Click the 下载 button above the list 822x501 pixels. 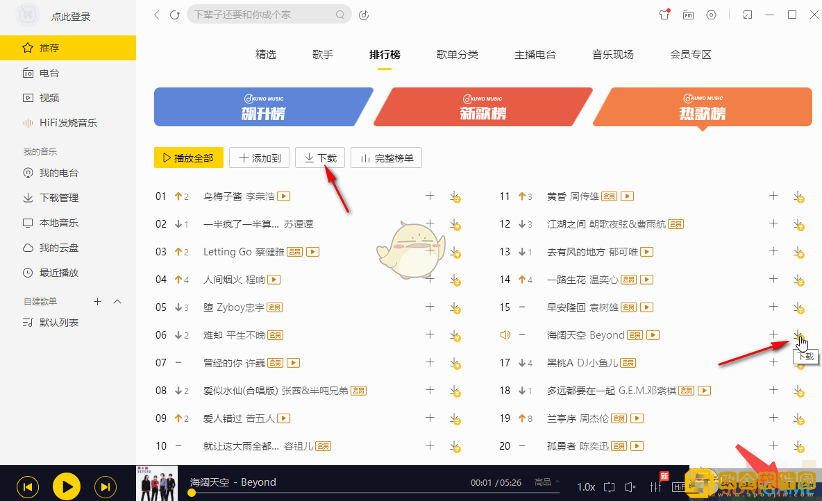[x=320, y=158]
